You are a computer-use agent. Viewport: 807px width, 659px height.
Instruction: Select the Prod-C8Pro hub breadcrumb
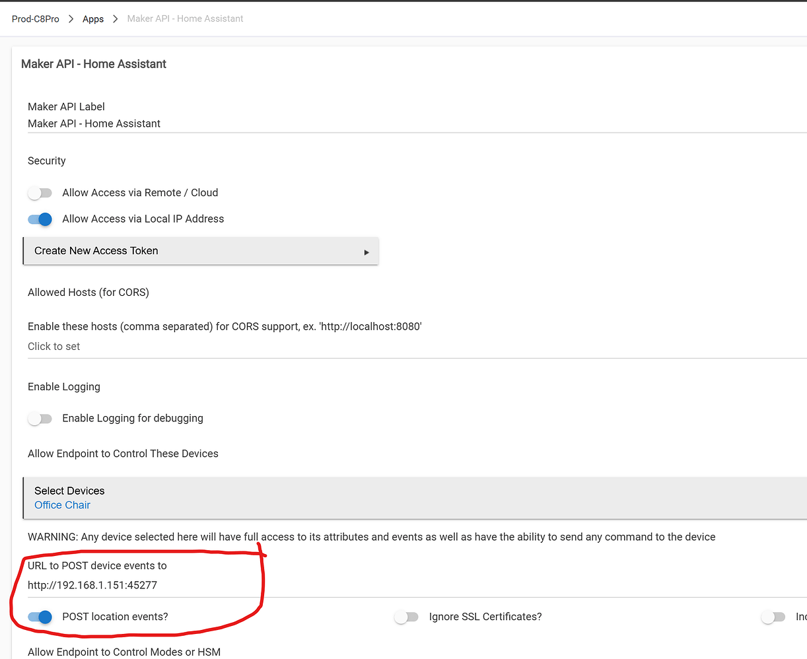coord(35,18)
